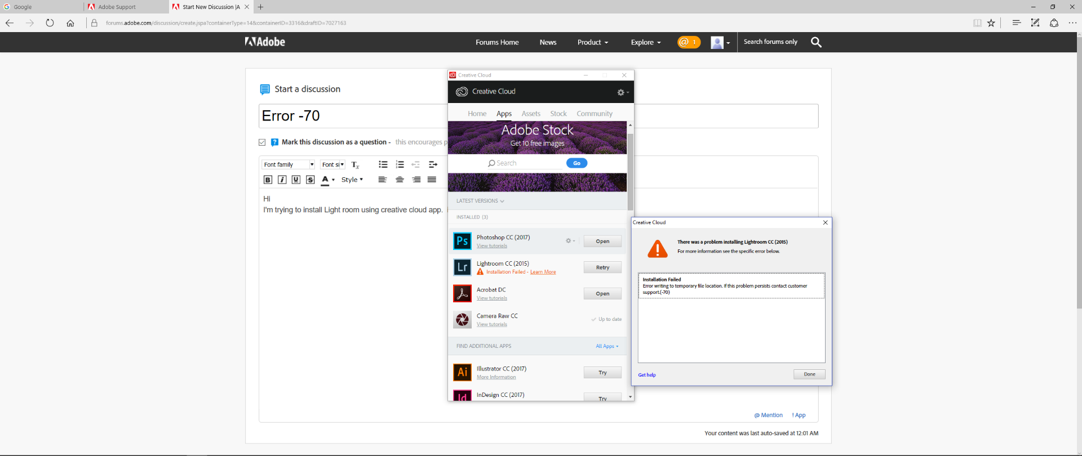Open the text color dropdown arrow
The height and width of the screenshot is (456, 1082).
pos(333,180)
